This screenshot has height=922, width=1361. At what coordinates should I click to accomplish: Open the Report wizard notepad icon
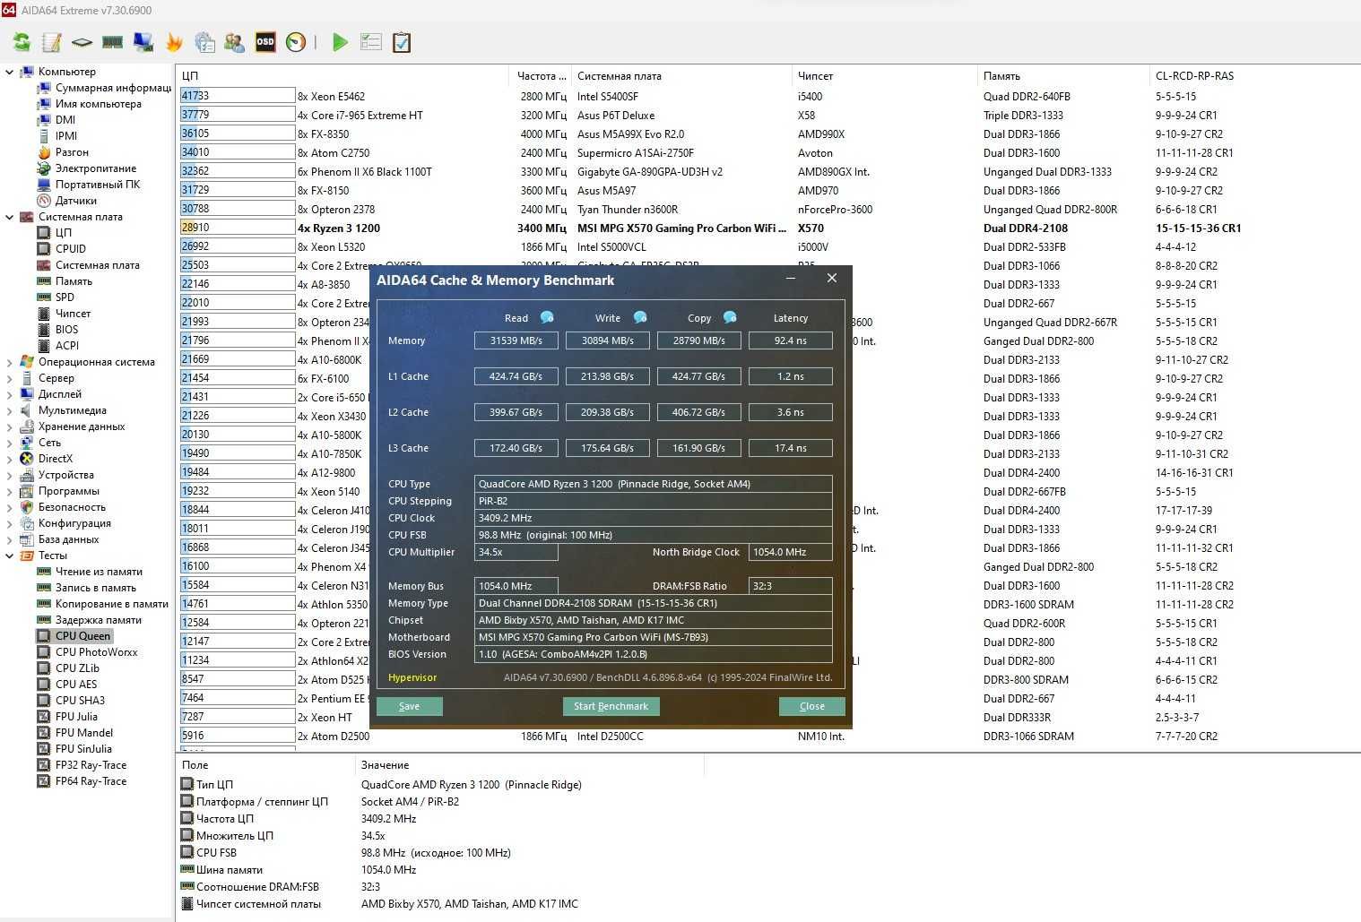point(52,42)
